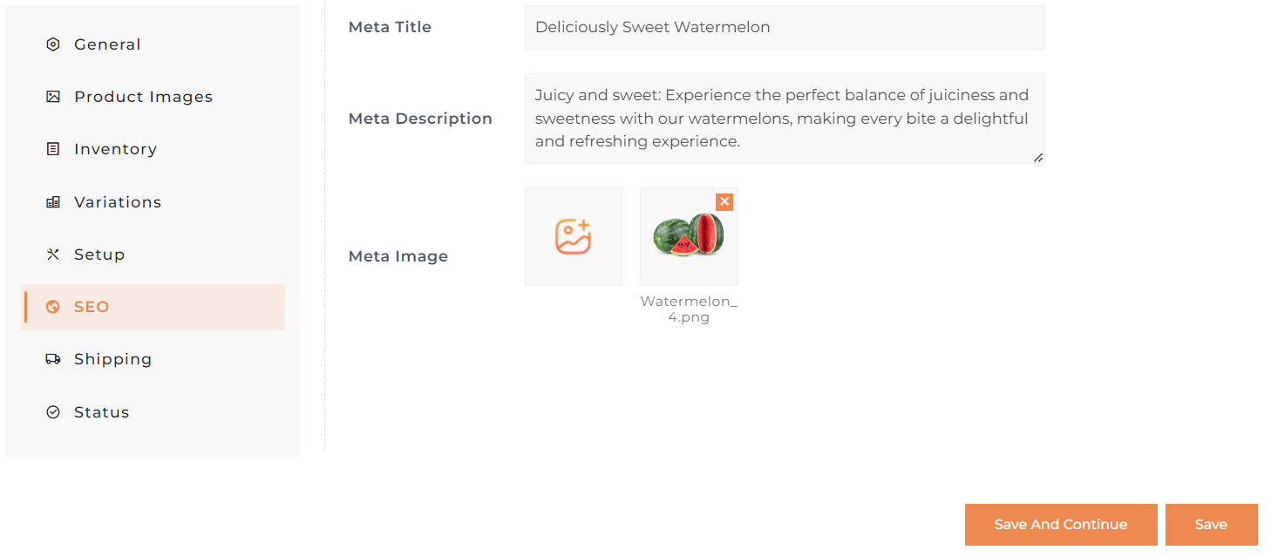Switch to the Product Images tab
Image resolution: width=1271 pixels, height=557 pixels.
click(143, 97)
